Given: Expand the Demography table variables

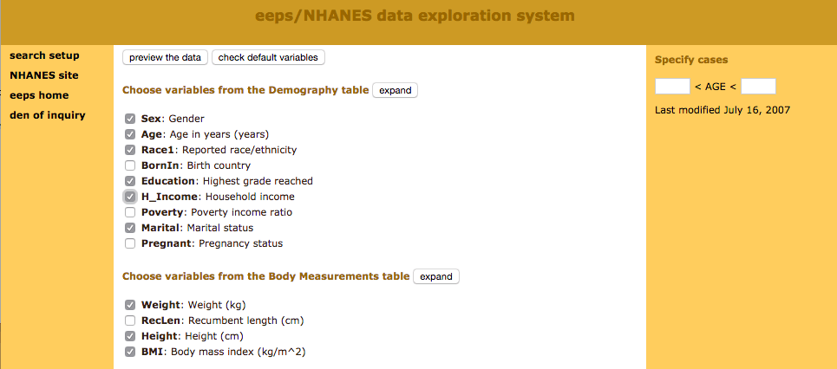Looking at the screenshot, I should coord(395,90).
